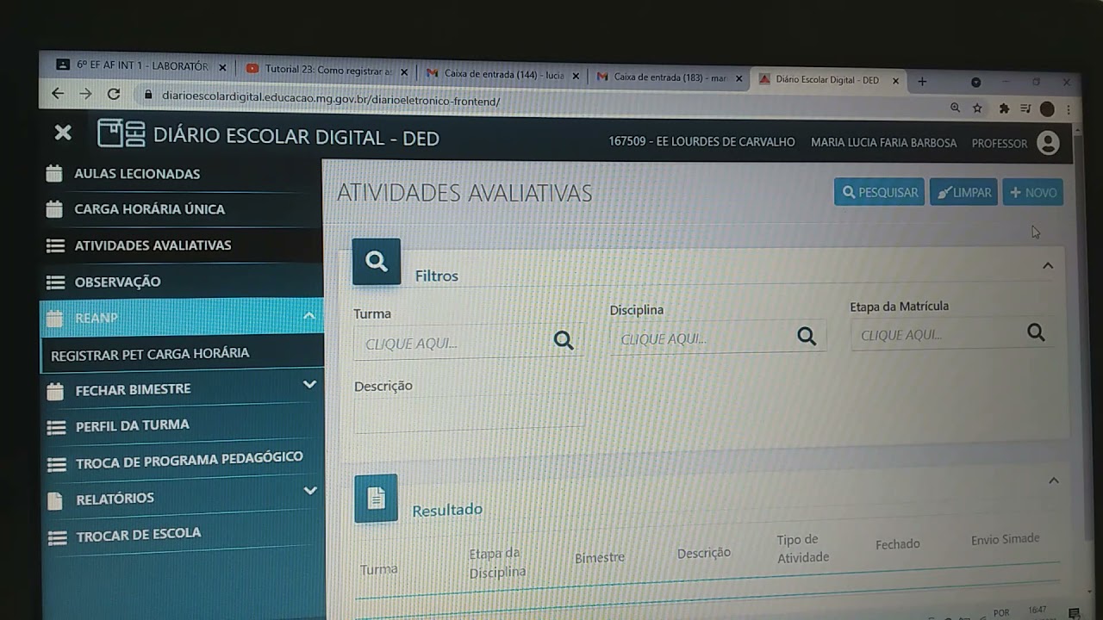The width and height of the screenshot is (1103, 620).
Task: Open the Turma selection field
Action: pos(468,342)
